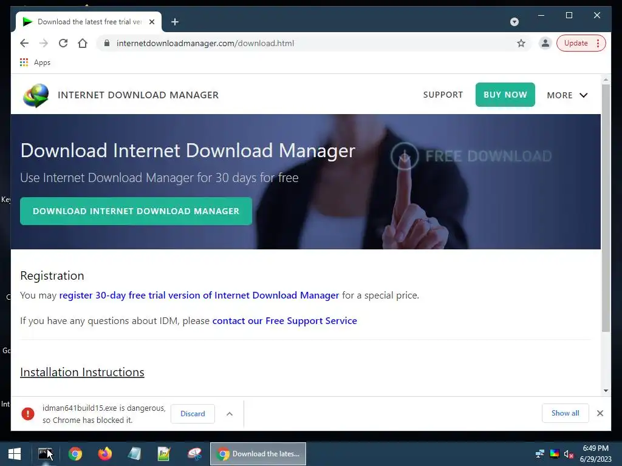The width and height of the screenshot is (622, 466).
Task: Launch Chrome from the taskbar pinned icon
Action: pos(75,454)
